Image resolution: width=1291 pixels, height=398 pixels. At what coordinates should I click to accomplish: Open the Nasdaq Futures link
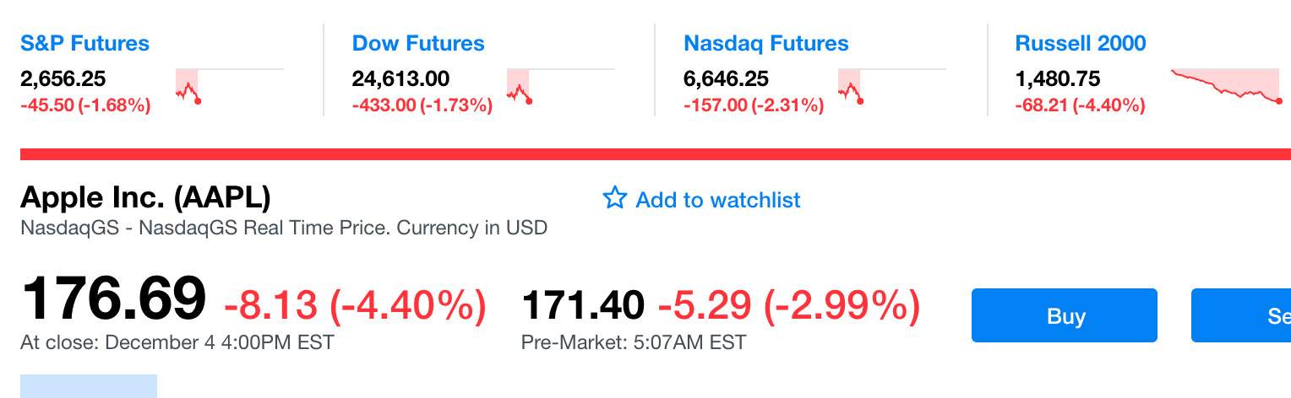(766, 43)
